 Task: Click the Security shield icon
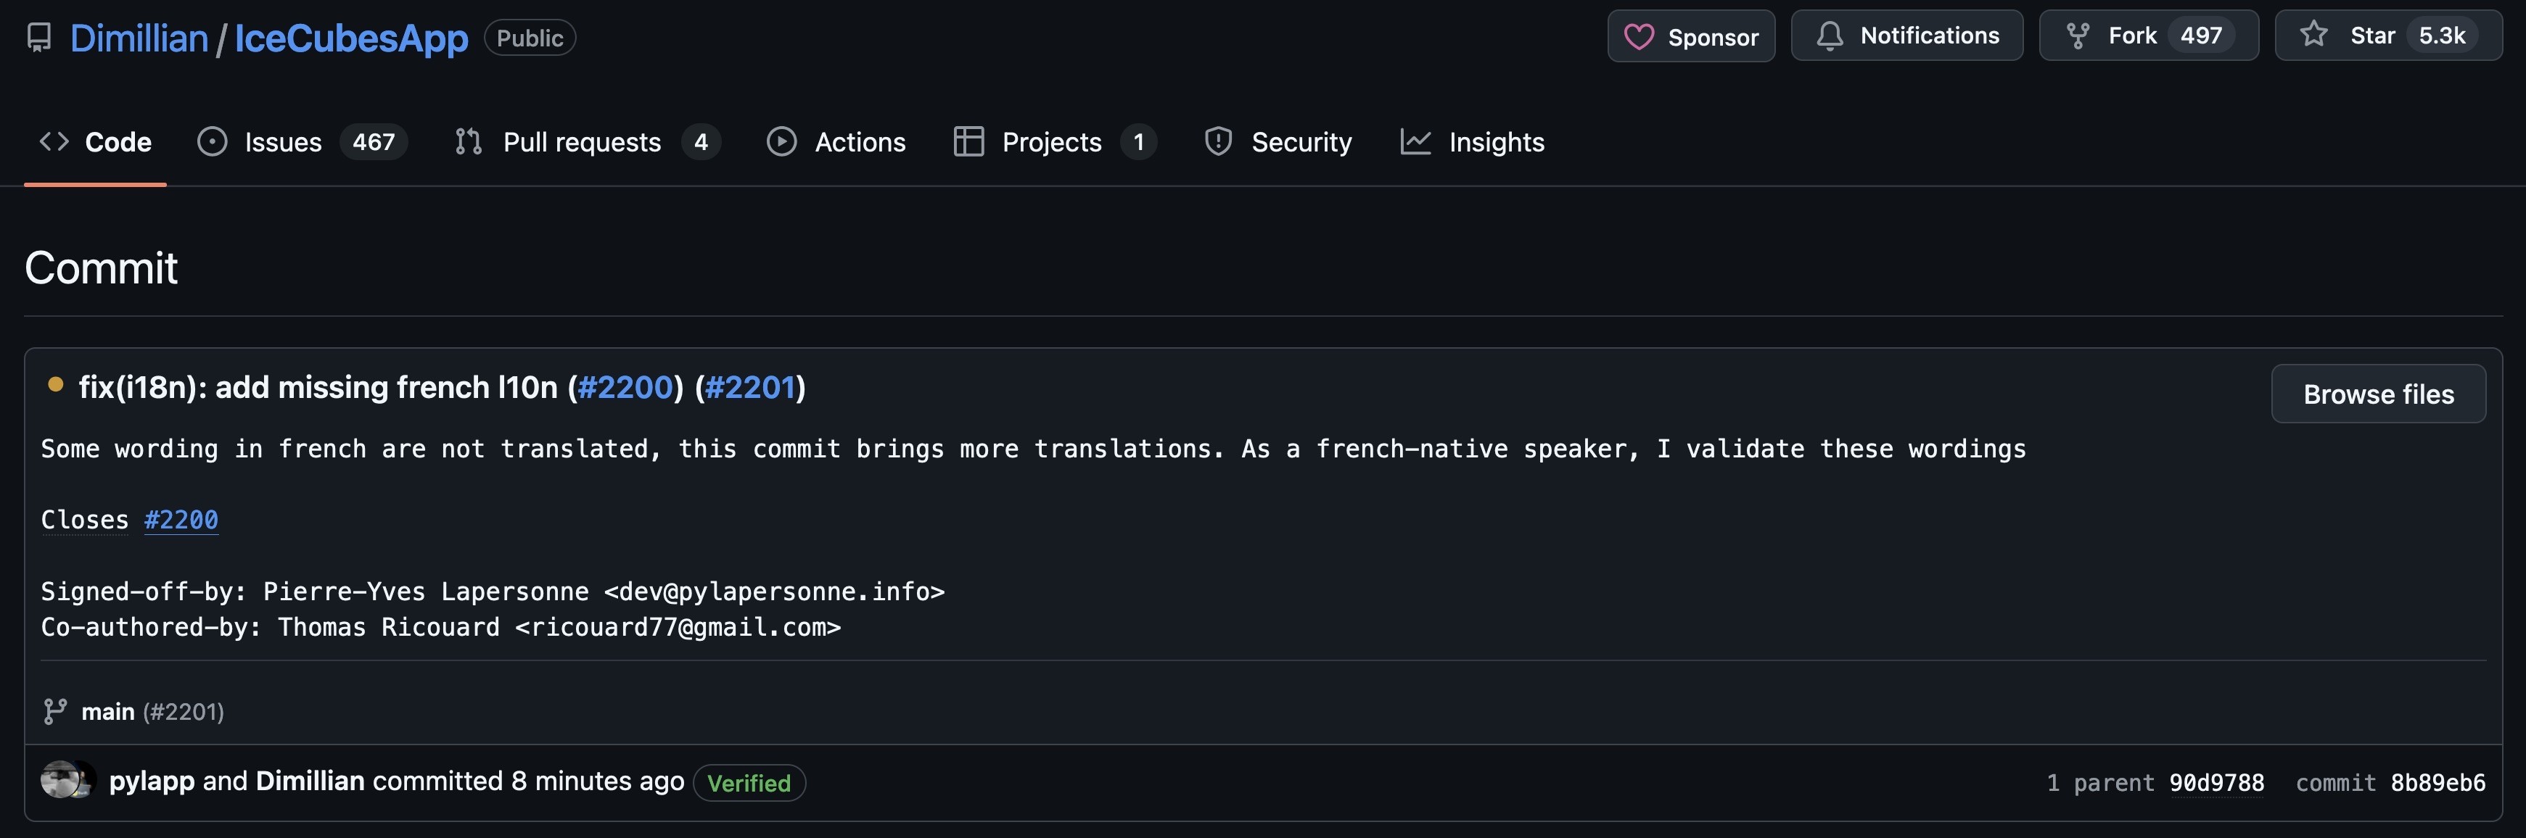tap(1218, 142)
